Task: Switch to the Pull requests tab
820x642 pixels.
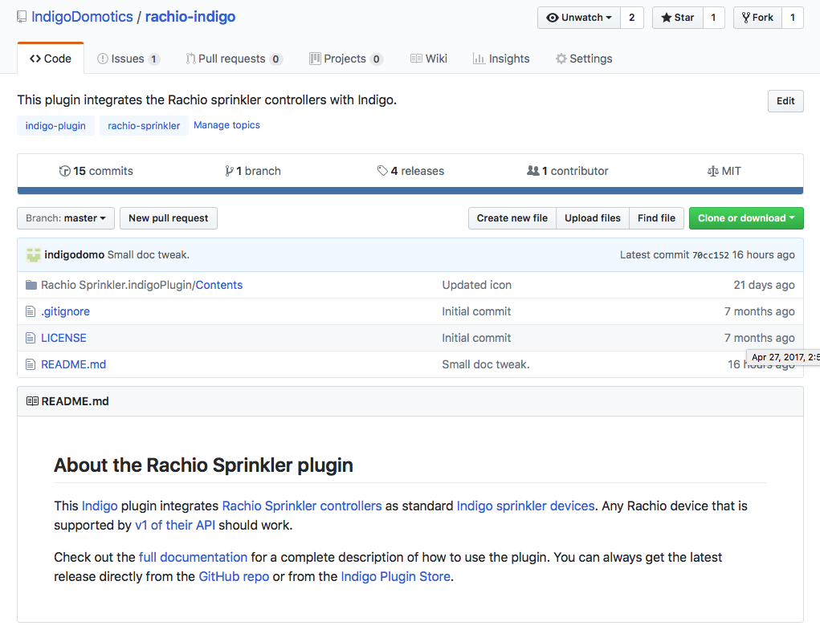Action: pyautogui.click(x=235, y=59)
